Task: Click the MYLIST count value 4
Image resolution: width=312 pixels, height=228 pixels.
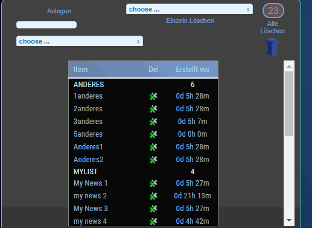Action: (193, 172)
